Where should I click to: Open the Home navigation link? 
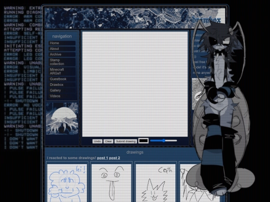(x=62, y=43)
